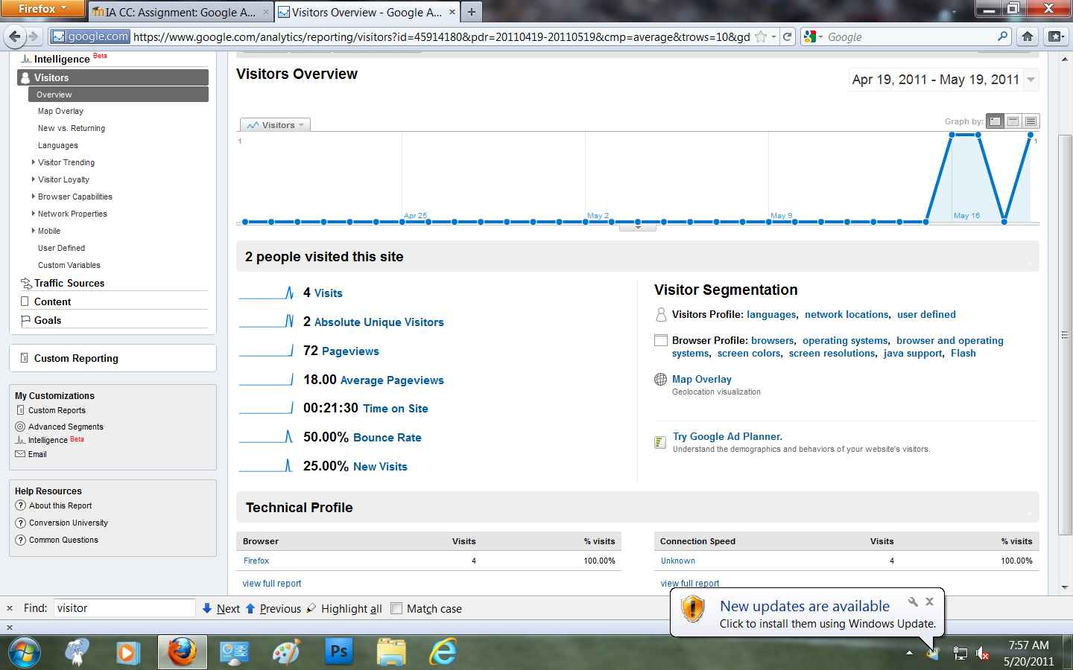Open the Try Google Ad Planner link

tap(727, 437)
